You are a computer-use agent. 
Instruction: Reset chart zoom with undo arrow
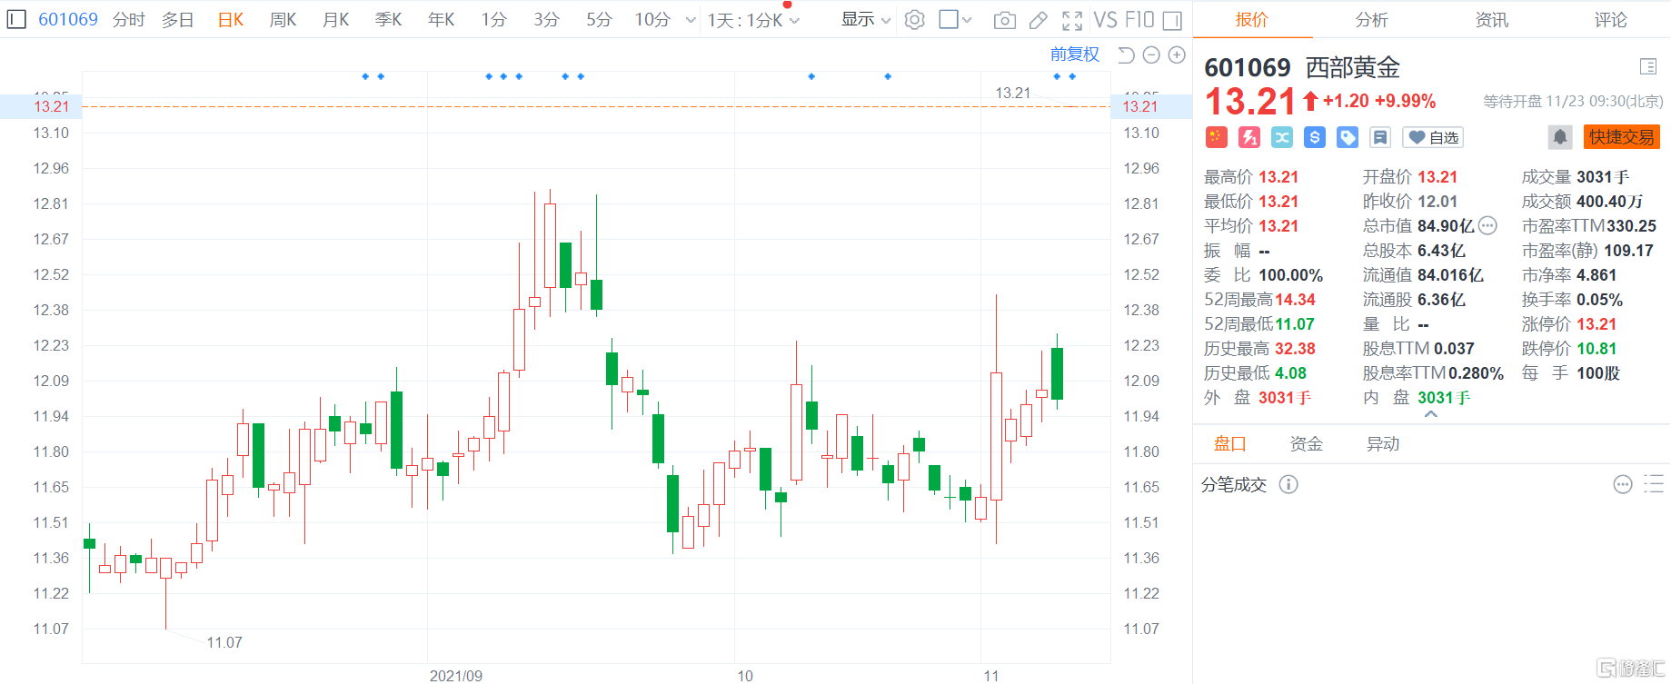[1126, 55]
